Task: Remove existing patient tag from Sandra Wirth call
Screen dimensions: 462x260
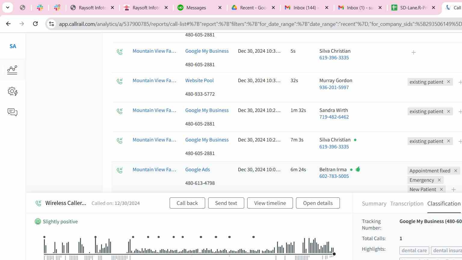Action: [448, 111]
